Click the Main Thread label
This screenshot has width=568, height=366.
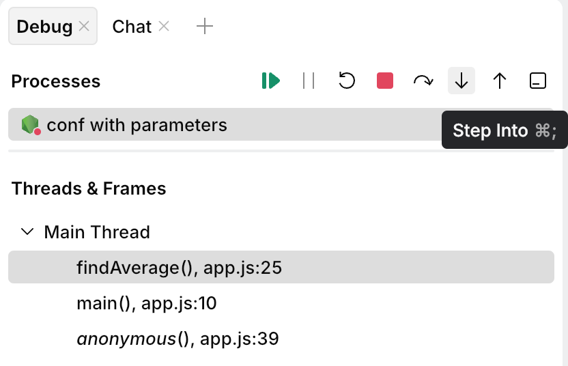(97, 232)
